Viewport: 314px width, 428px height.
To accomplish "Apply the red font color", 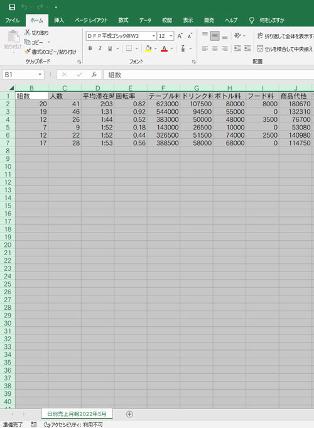I will coord(165,48).
